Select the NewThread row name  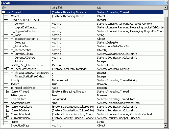click(14, 12)
